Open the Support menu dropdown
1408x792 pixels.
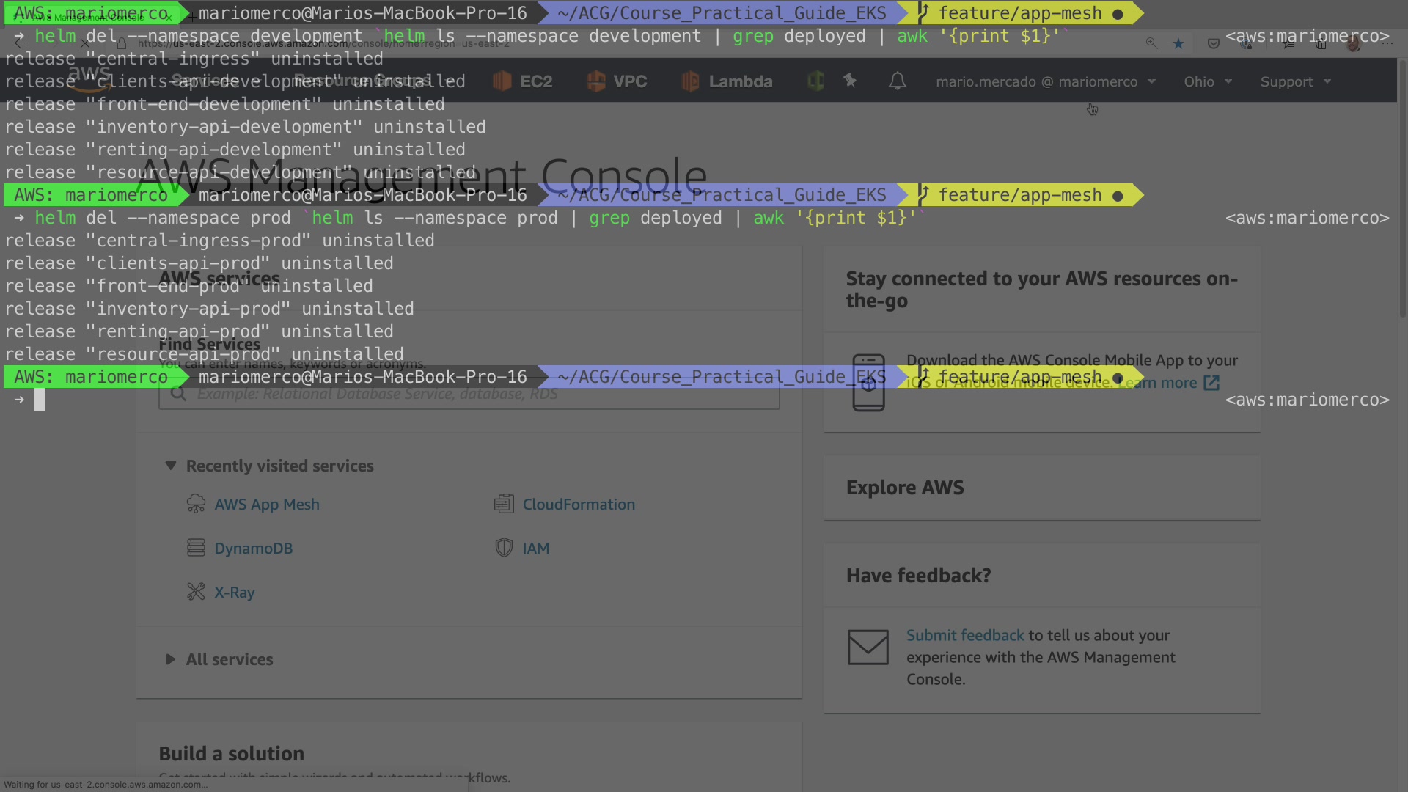click(1295, 81)
